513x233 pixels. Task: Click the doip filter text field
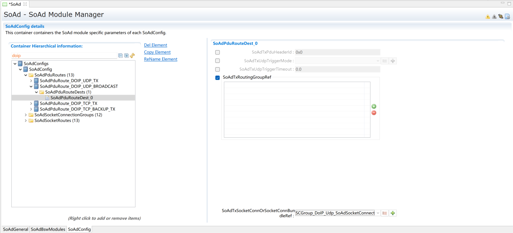(64, 56)
